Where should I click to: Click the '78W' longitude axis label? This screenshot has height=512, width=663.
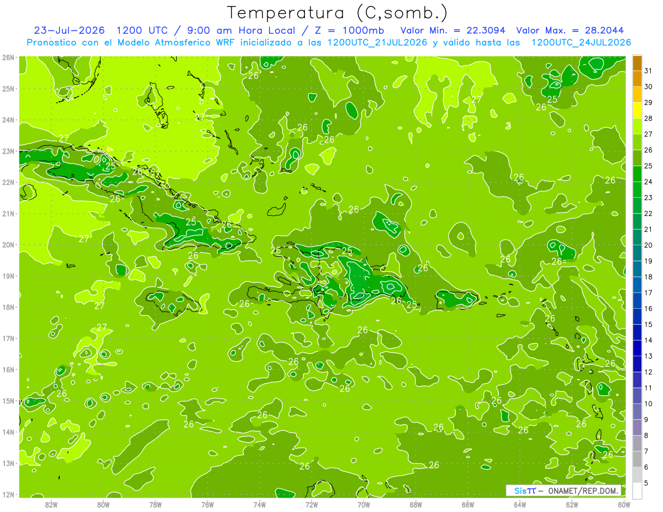coord(155,504)
